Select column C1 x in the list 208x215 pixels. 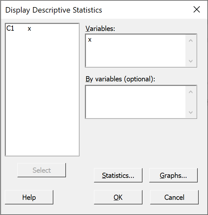pyautogui.click(x=19, y=28)
